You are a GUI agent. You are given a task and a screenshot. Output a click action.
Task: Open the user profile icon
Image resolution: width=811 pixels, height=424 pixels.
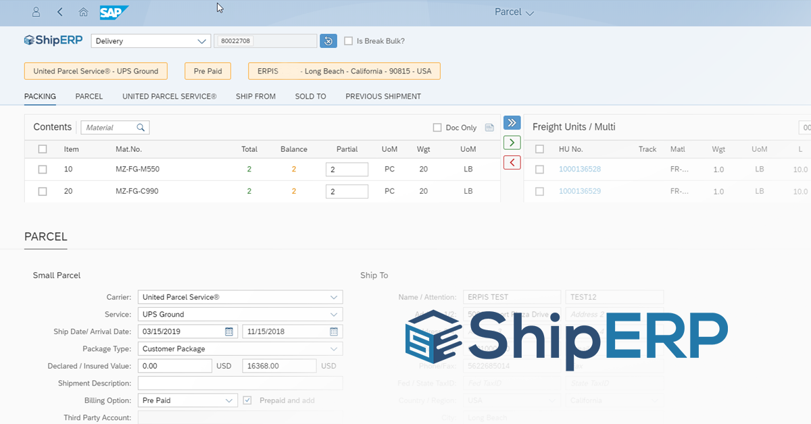(36, 12)
